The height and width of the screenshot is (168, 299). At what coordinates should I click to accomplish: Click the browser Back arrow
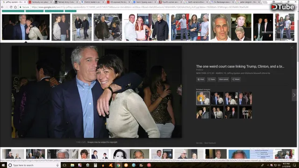tap(2, 7)
